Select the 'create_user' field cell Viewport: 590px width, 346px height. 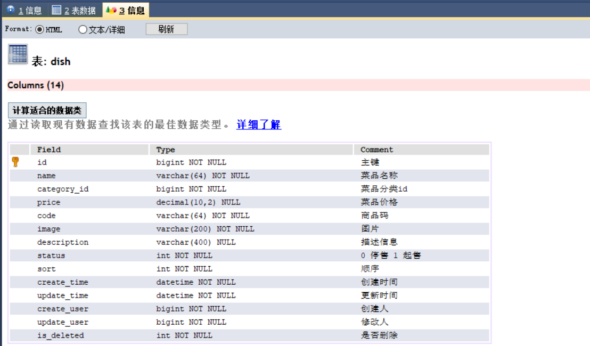89,309
